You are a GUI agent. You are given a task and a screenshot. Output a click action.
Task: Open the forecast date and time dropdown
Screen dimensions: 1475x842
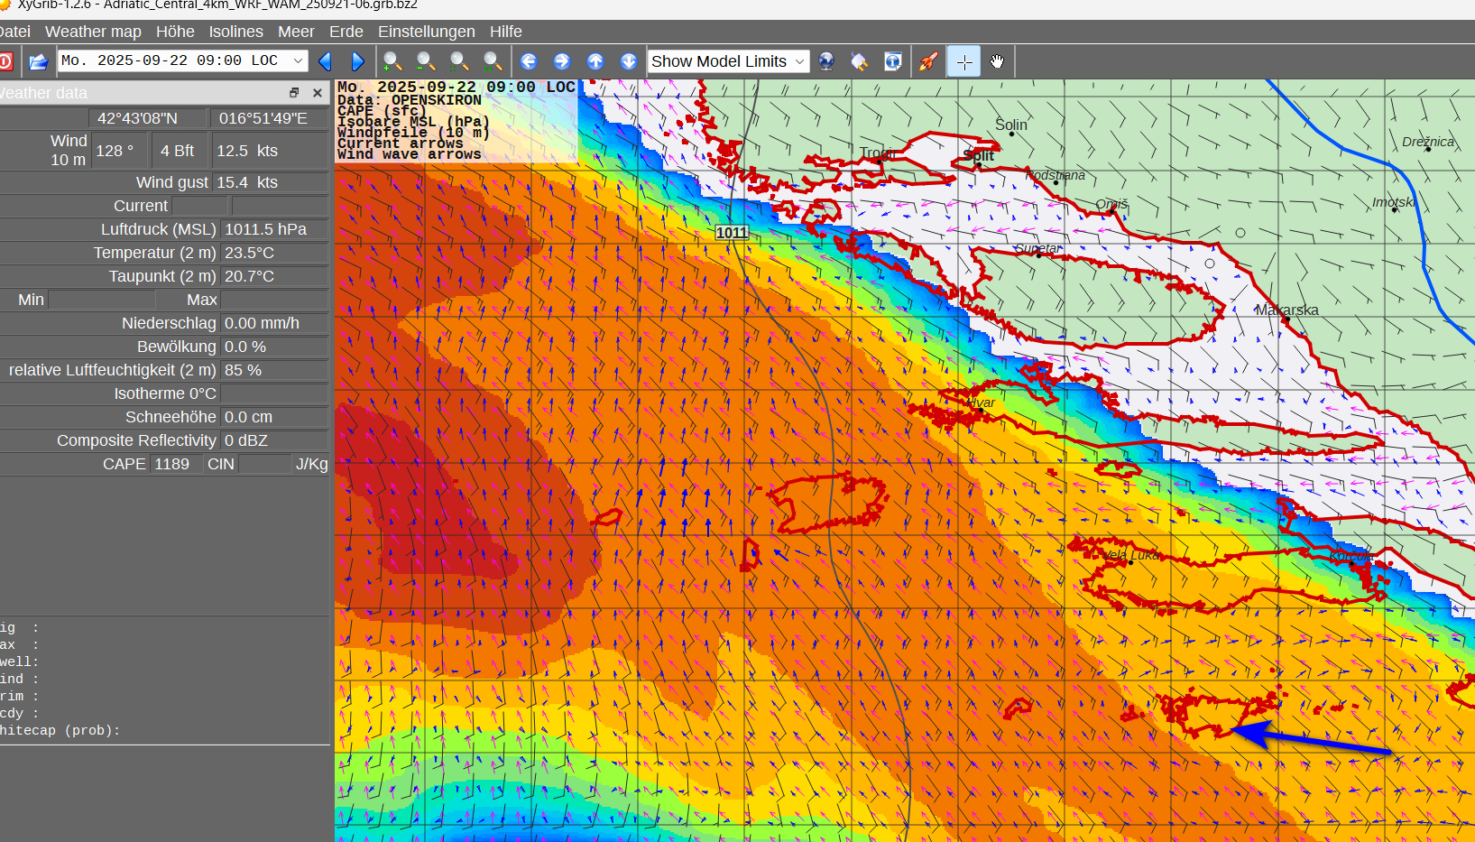298,60
